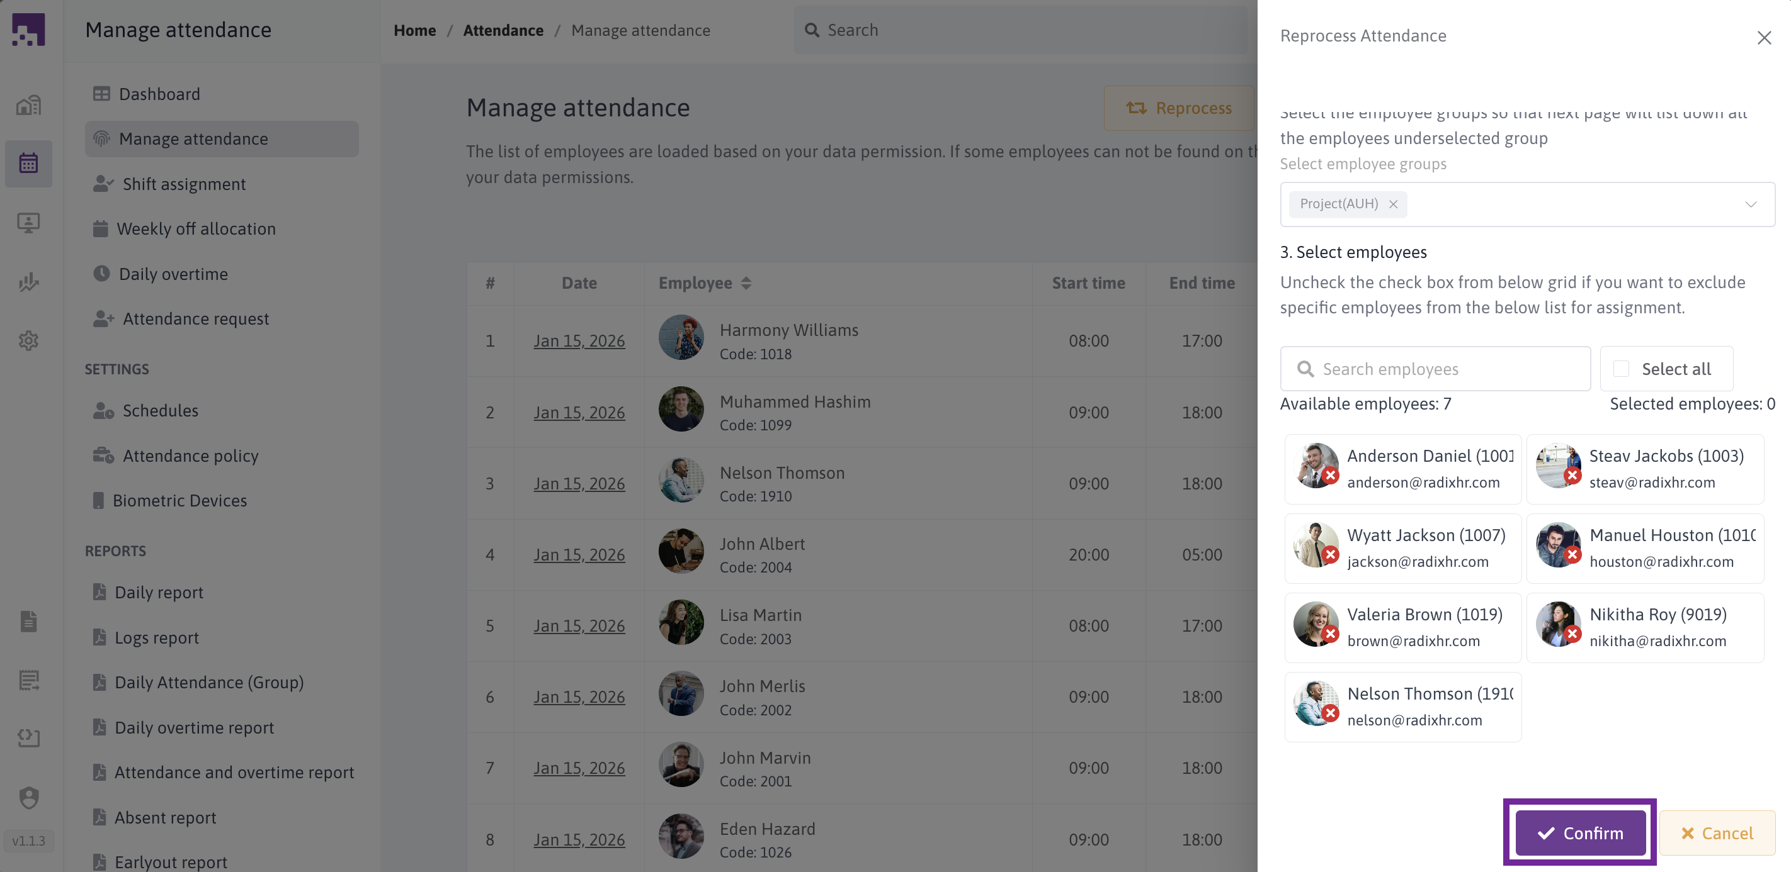
Task: Click the Cancel button
Action: click(x=1717, y=833)
